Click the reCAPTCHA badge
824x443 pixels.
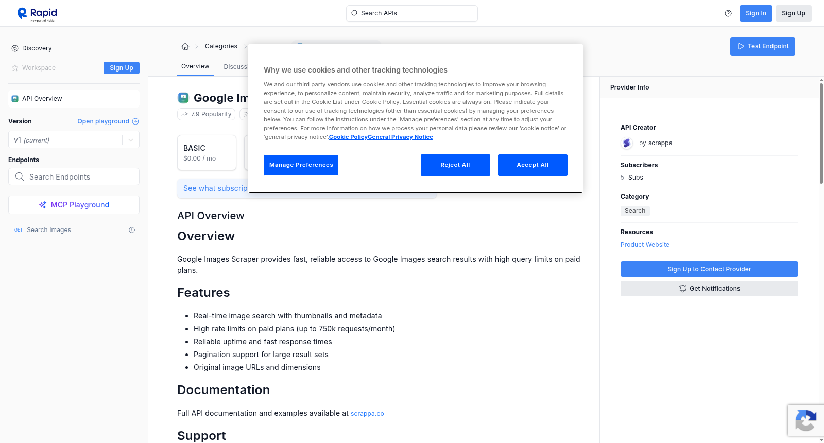(805, 420)
